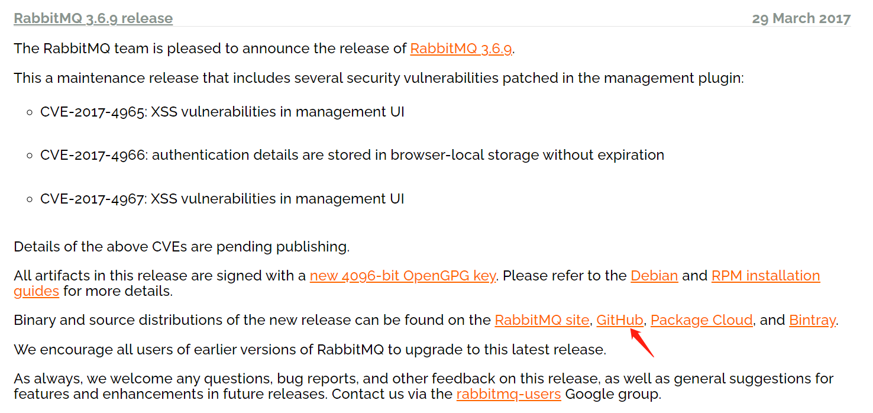Go to the Package Cloud link
Image resolution: width=873 pixels, height=413 pixels.
pyautogui.click(x=701, y=320)
